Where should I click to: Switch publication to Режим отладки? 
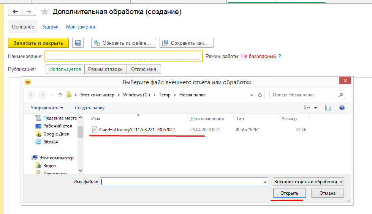105,69
